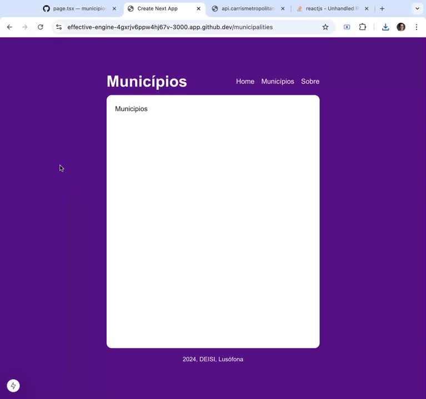Open the Extensions puzzle icon
The width and height of the screenshot is (426, 399).
click(363, 27)
